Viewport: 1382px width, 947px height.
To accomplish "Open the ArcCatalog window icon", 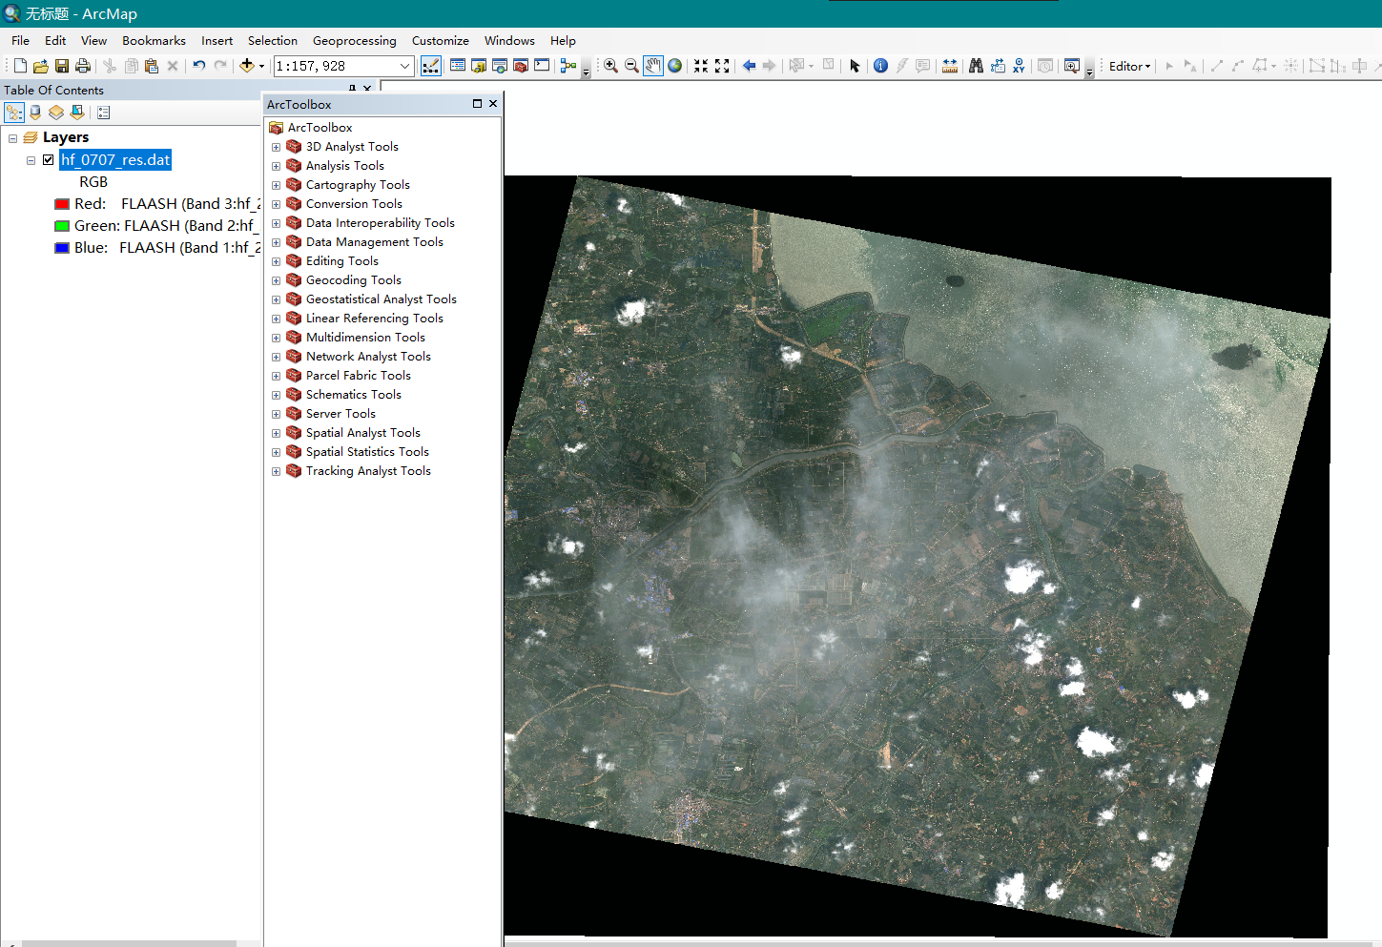I will 480,66.
